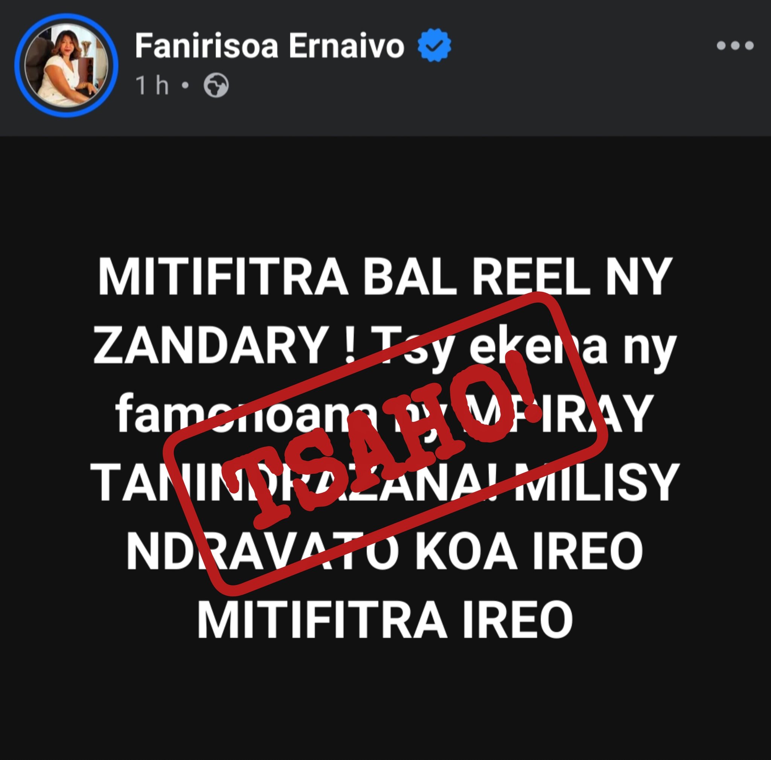The width and height of the screenshot is (771, 760).
Task: Click the last line 'MITIFITRA IREO'
Action: coord(385,619)
